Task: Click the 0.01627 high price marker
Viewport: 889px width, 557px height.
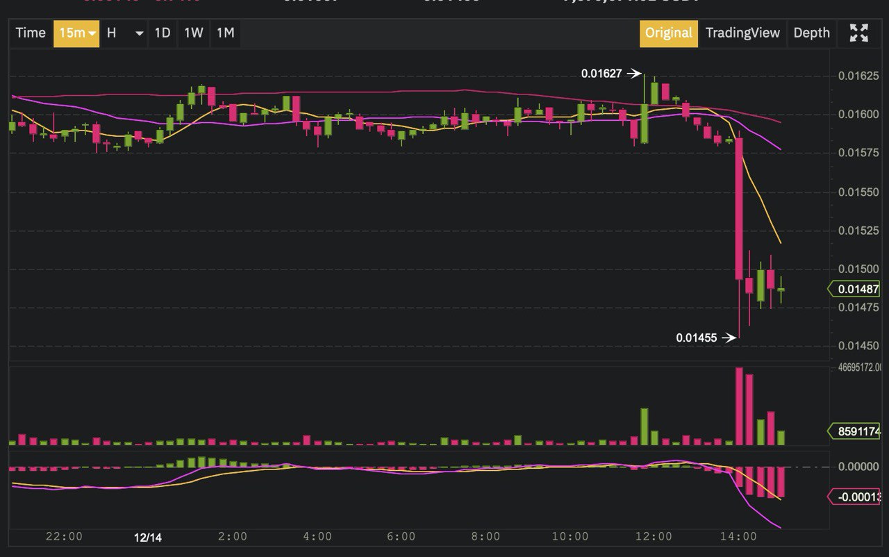Action: click(601, 73)
